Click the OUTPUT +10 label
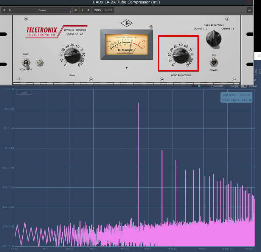 tap(200, 29)
